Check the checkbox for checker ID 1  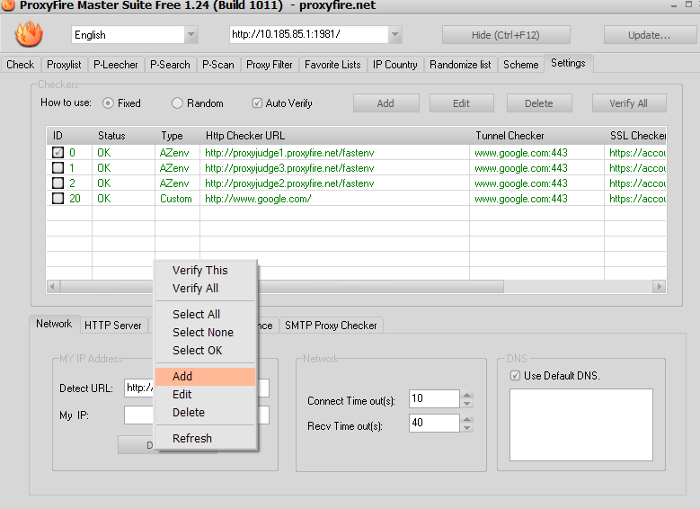coord(58,168)
